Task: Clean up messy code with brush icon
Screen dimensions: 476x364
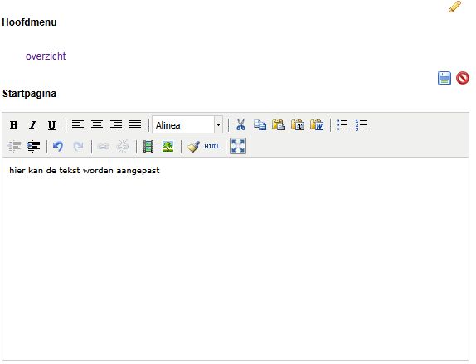Action: tap(193, 147)
